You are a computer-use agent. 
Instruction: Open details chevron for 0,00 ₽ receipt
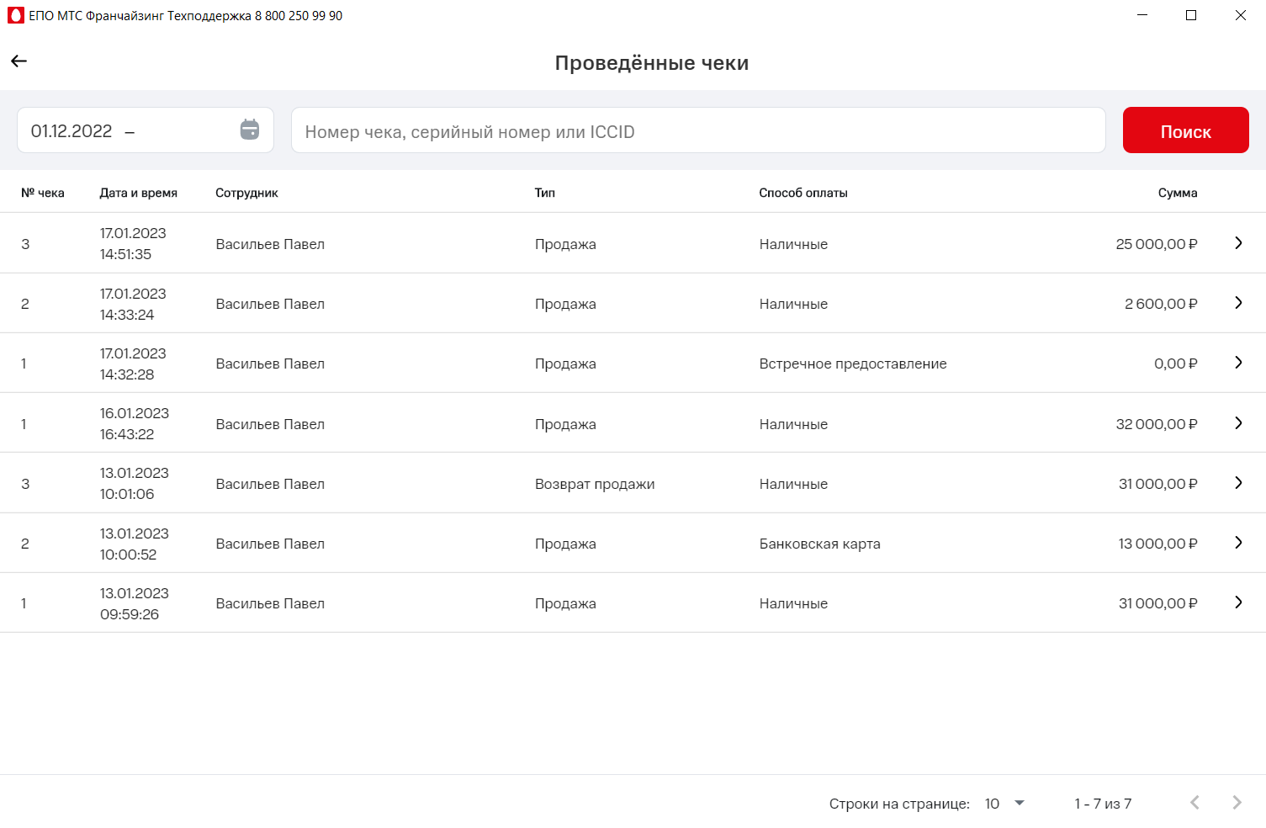click(x=1238, y=363)
